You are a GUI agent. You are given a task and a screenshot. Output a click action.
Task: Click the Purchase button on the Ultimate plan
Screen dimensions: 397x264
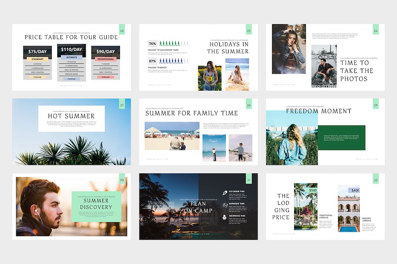click(71, 79)
